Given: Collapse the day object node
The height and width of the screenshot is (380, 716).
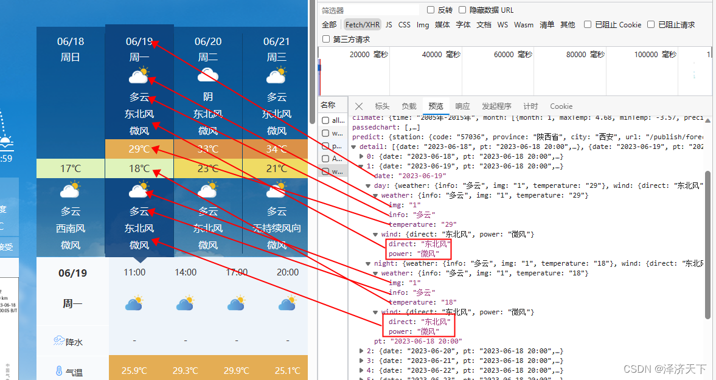Looking at the screenshot, I should click(368, 185).
